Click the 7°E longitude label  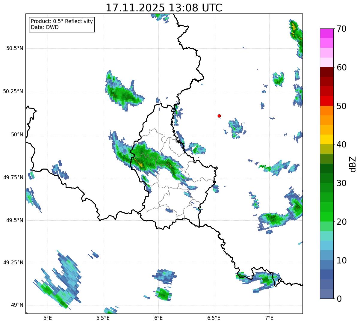click(269, 318)
